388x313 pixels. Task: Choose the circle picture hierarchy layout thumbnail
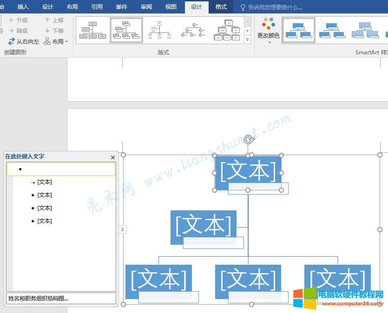click(193, 30)
